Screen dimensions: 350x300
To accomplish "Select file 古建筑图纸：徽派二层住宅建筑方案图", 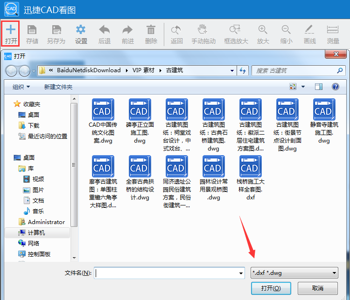I will pyautogui.click(x=251, y=125).
